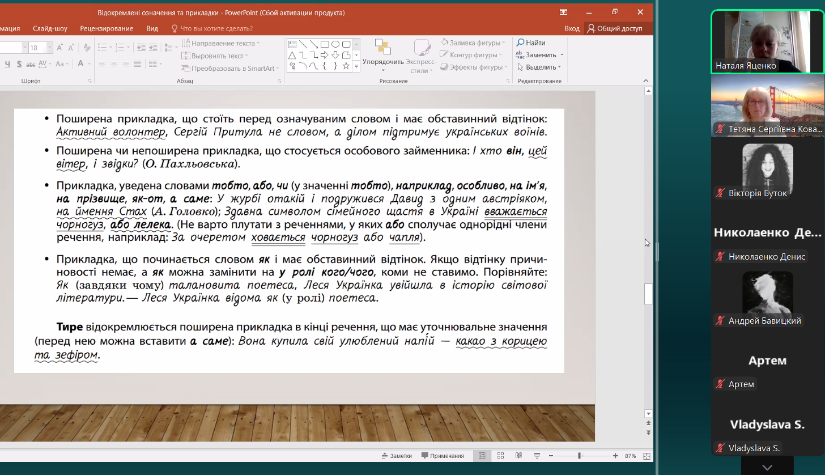Center the paragraph text
This screenshot has height=475, width=825.
114,64
